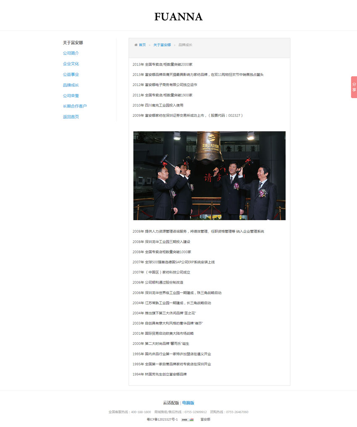Click the 2009年 深圳证券交易所上市 line
This screenshot has height=427, width=357.
188,115
